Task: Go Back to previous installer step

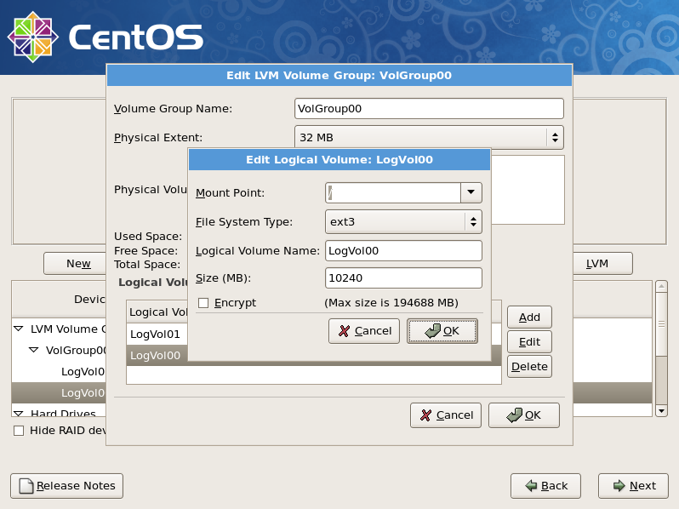Action: point(545,486)
